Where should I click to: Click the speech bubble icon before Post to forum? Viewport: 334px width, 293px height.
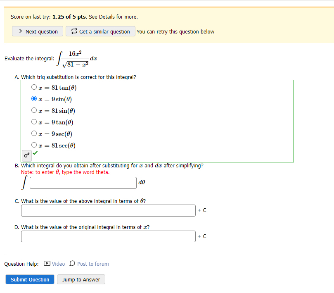click(x=72, y=264)
